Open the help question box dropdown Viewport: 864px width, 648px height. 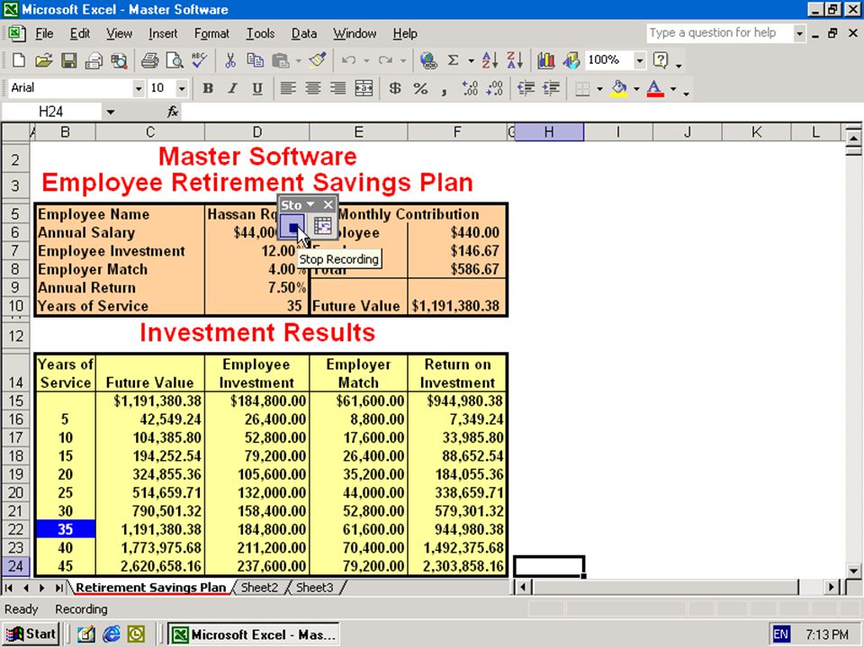(799, 33)
